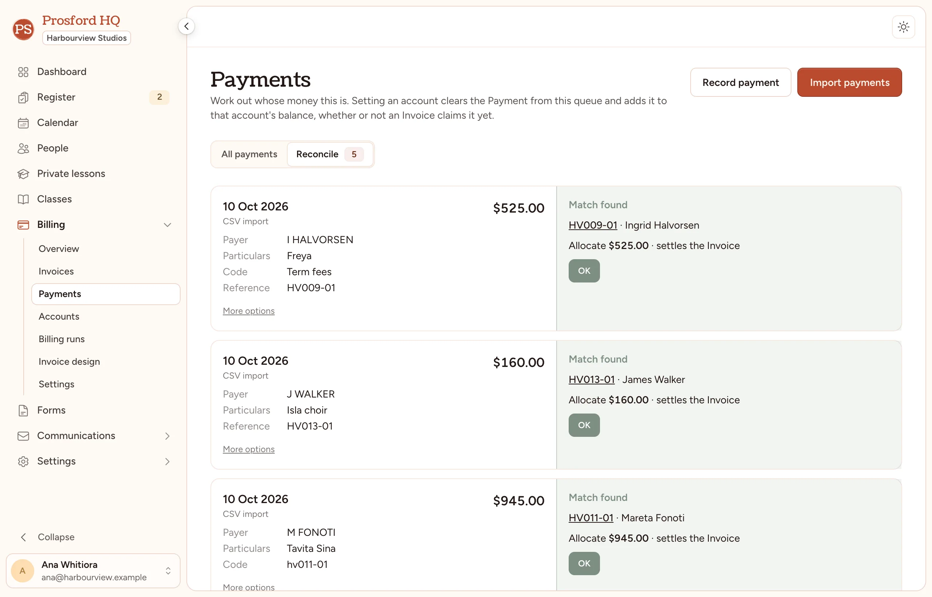The width and height of the screenshot is (932, 597).
Task: Open Billing Overview
Action: coord(59,249)
